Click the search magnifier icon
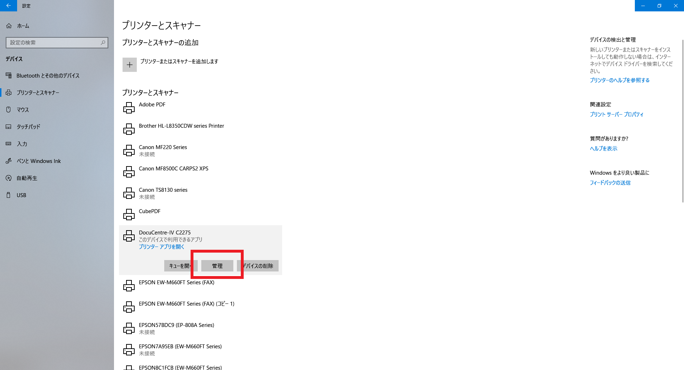The image size is (684, 370). click(103, 43)
